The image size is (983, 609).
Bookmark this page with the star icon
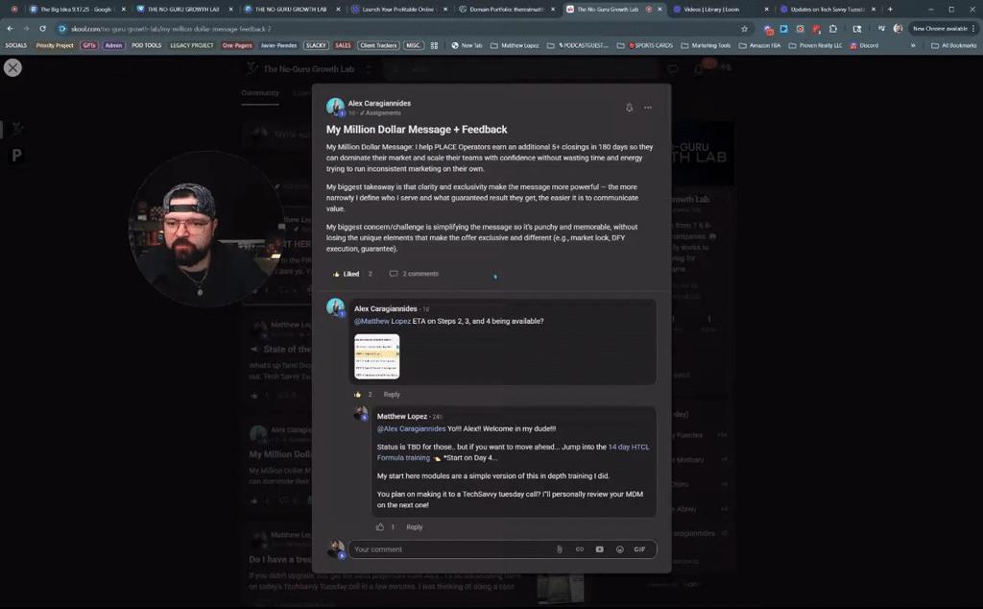point(744,29)
